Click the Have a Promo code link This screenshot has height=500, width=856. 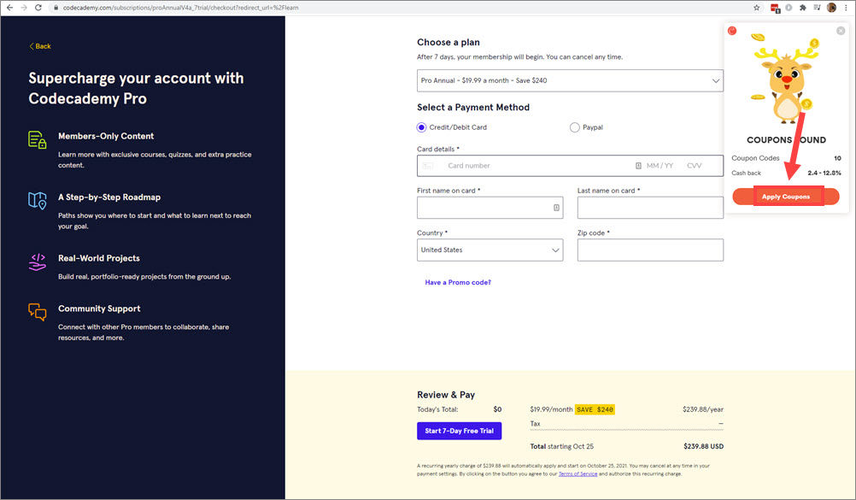click(458, 283)
